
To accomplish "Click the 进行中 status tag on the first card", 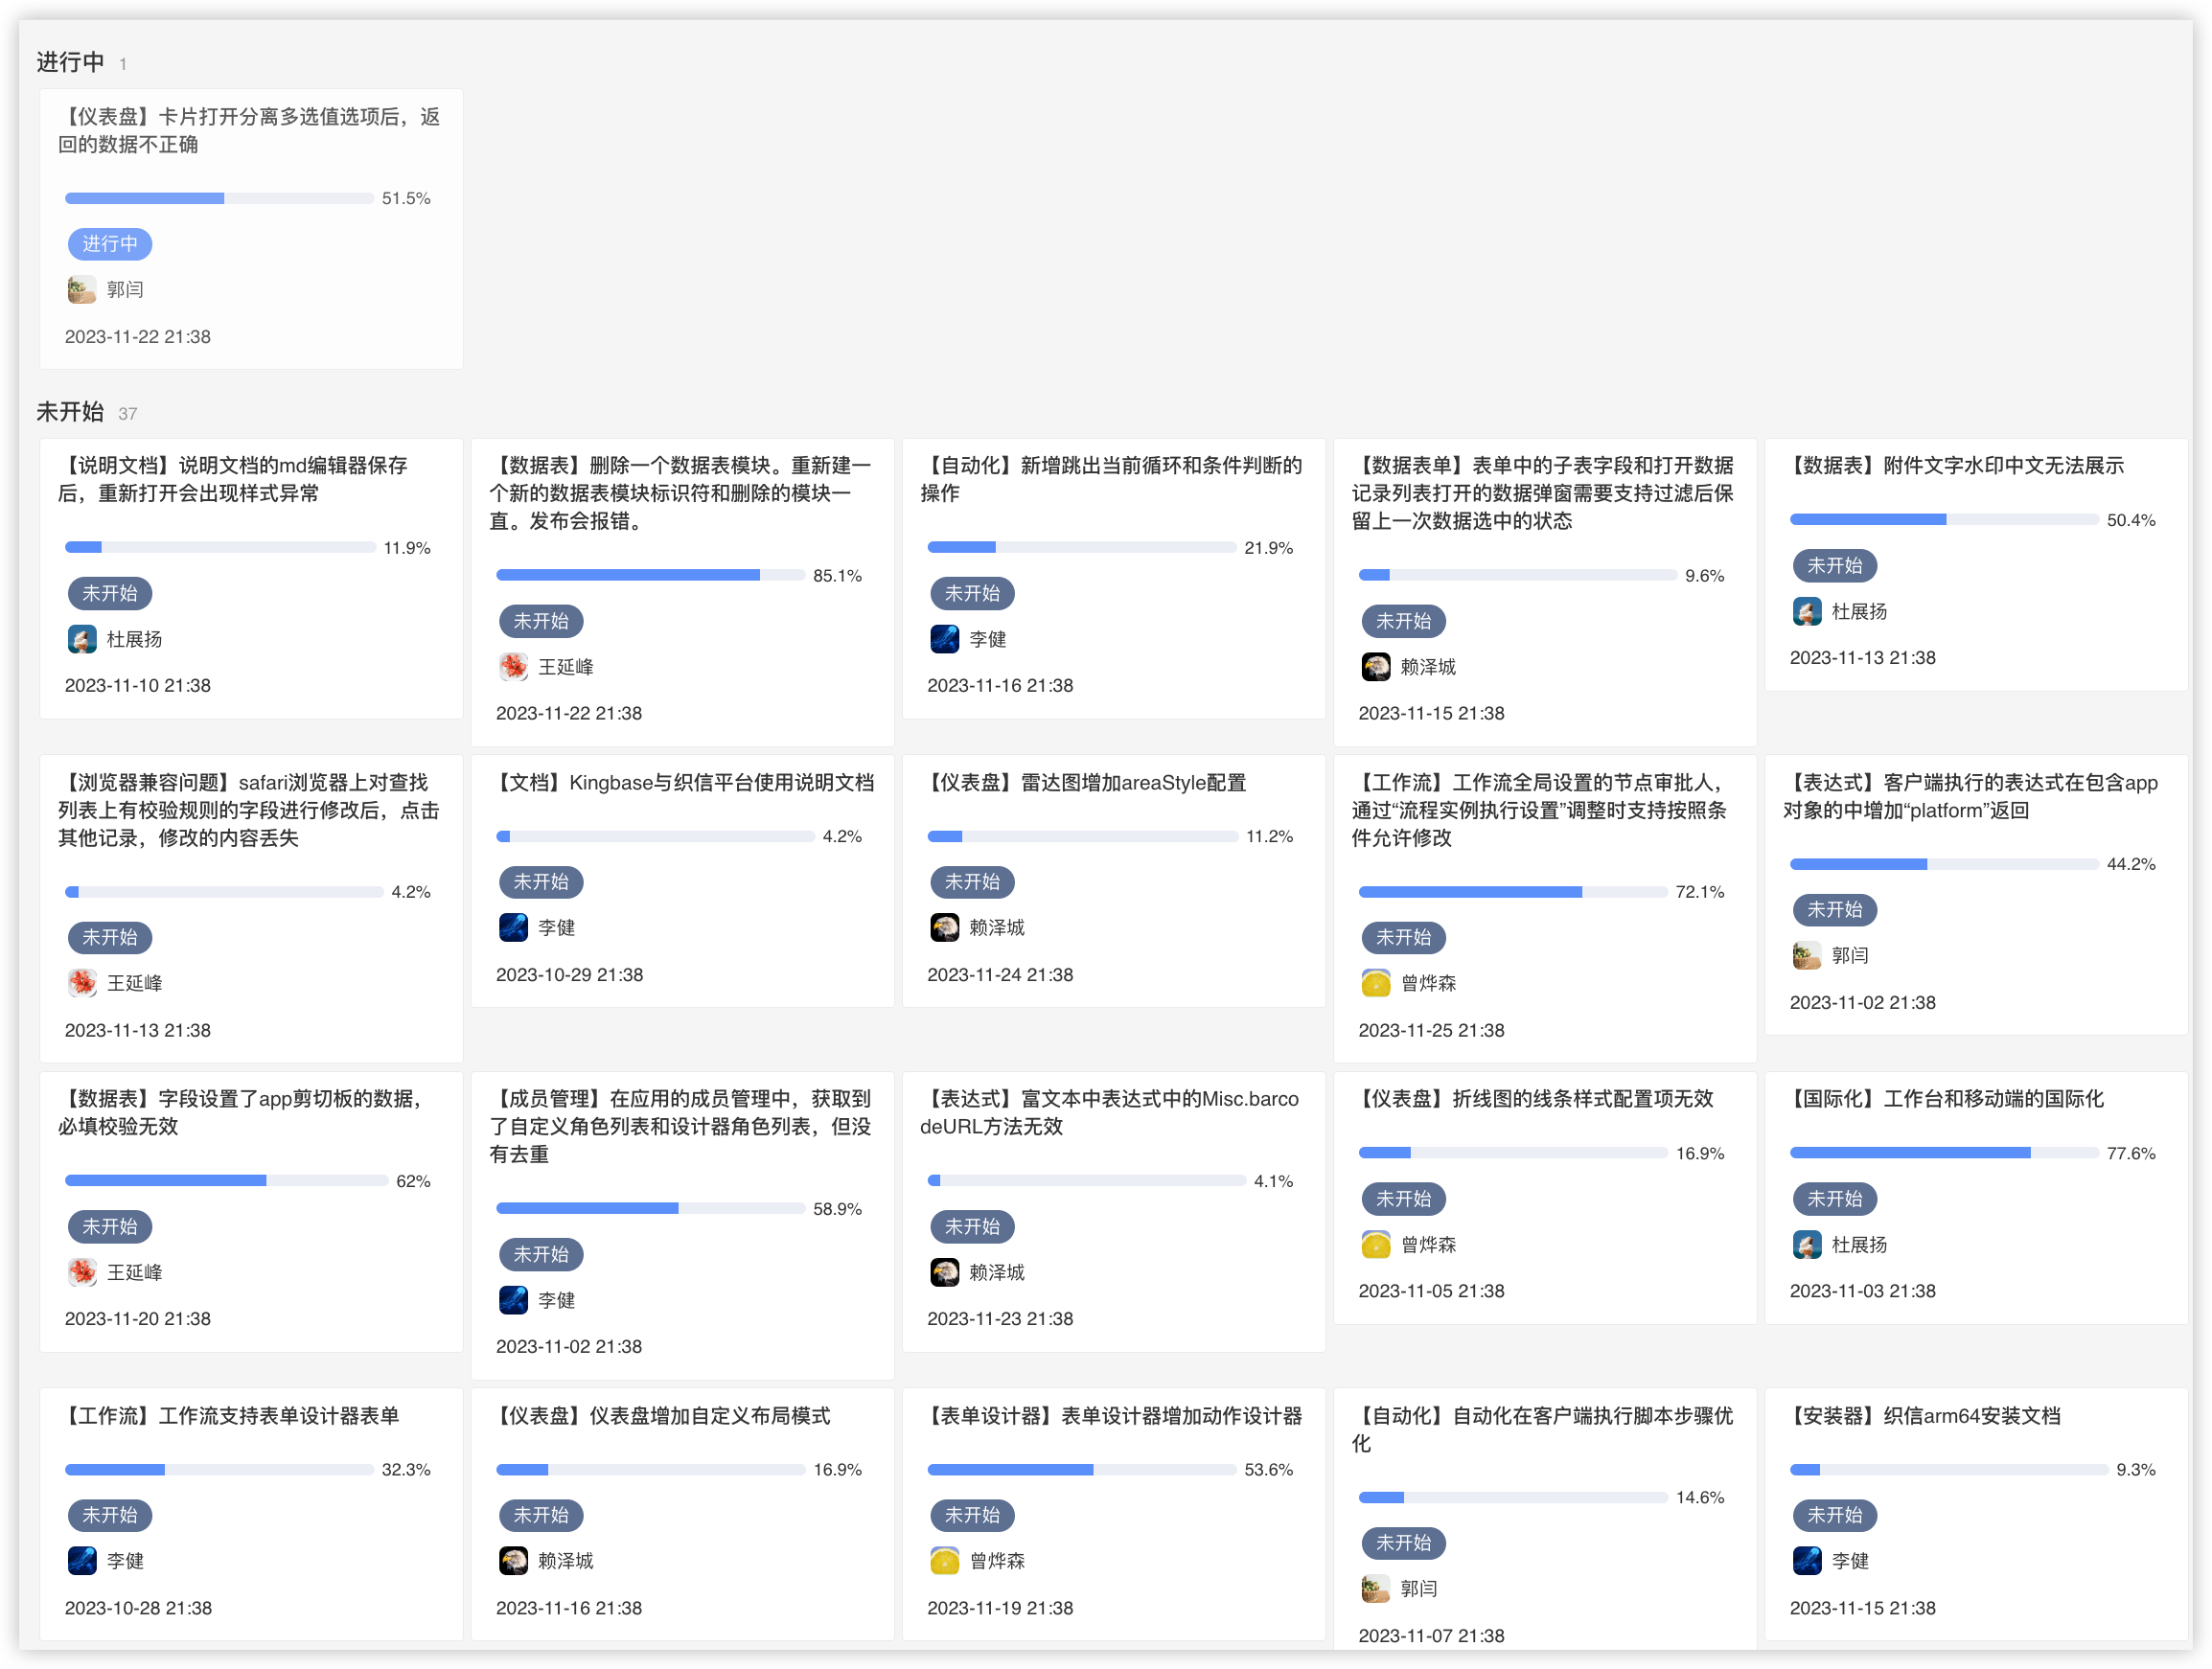I will [110, 244].
